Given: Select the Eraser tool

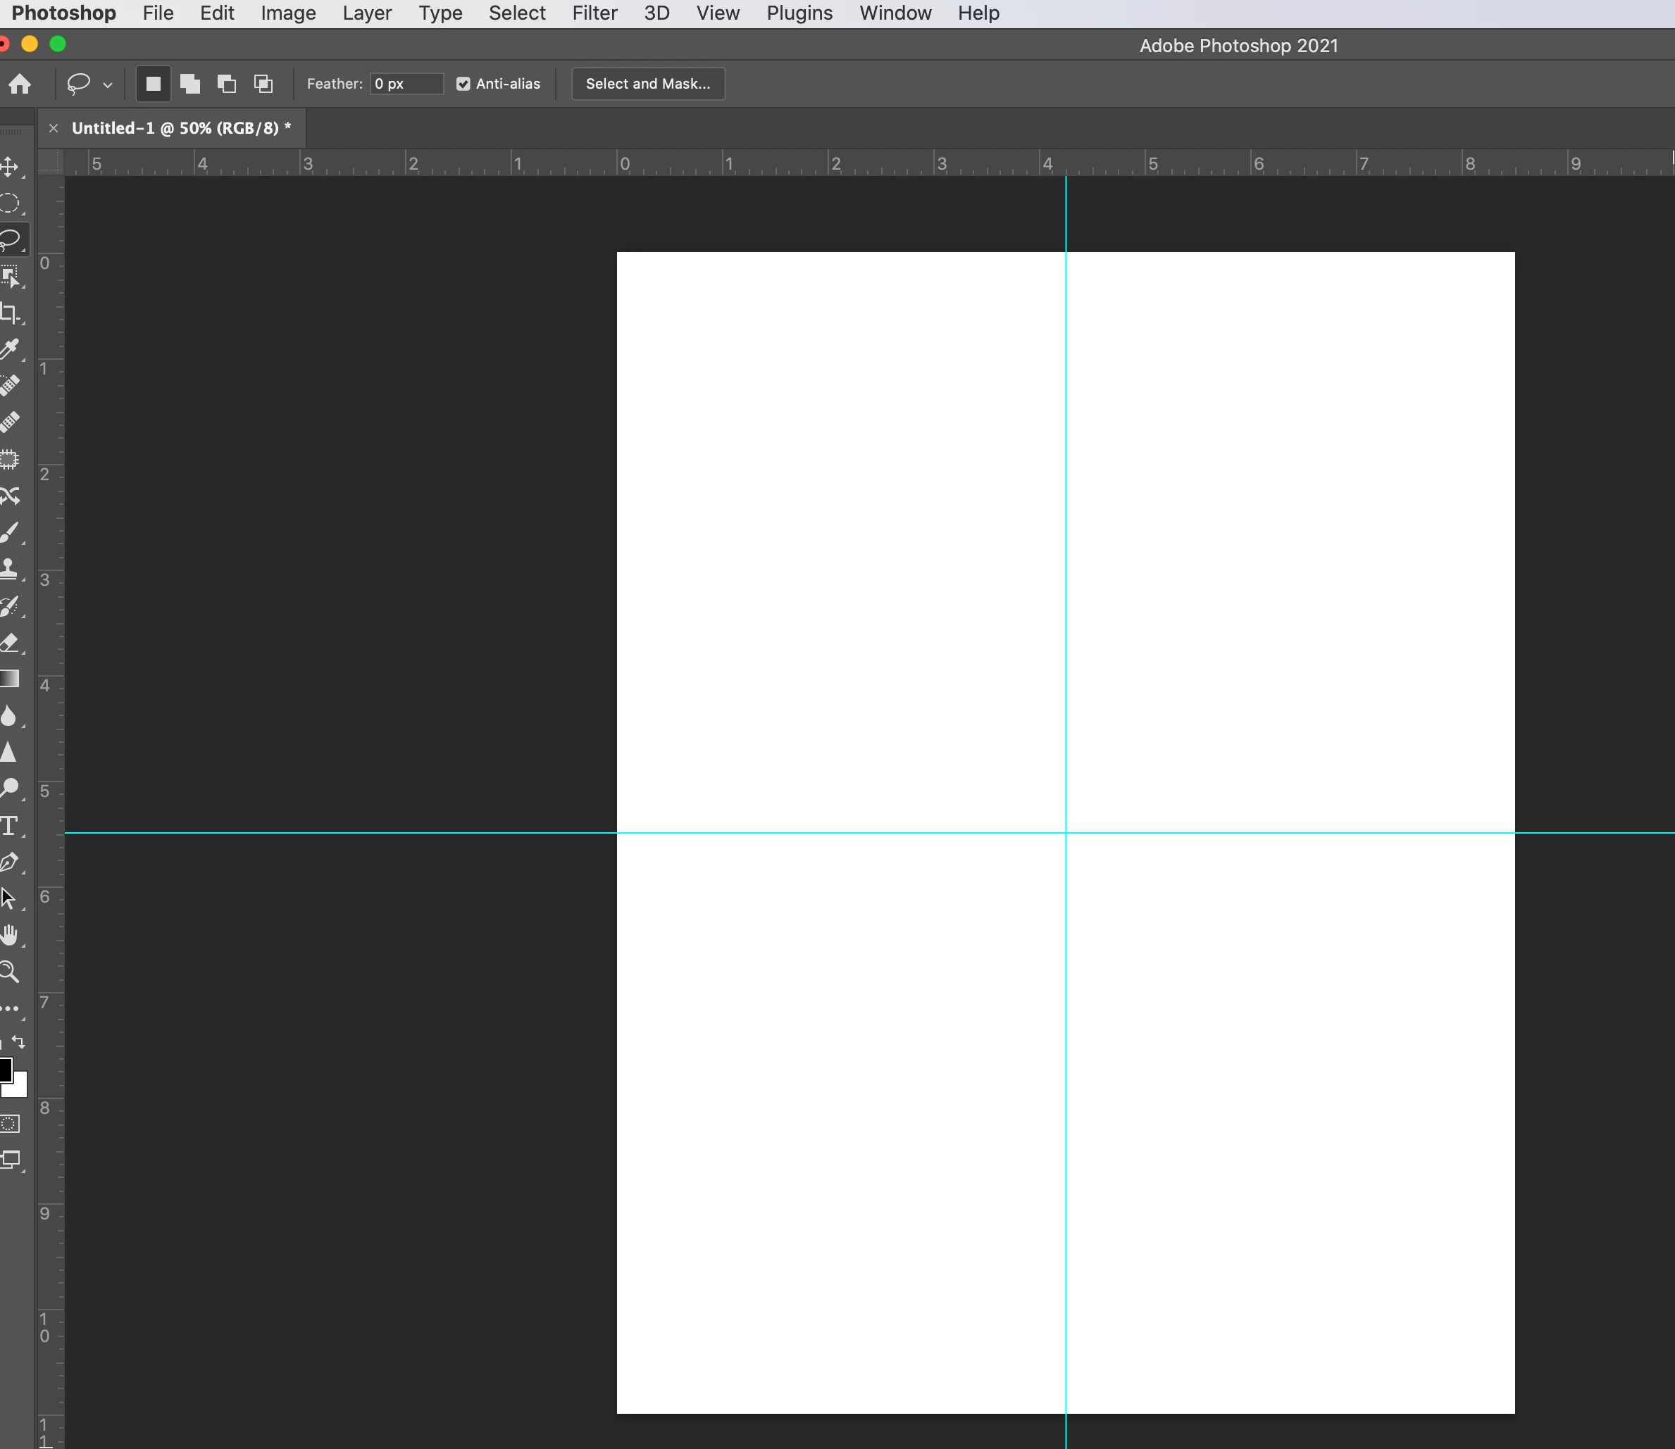Looking at the screenshot, I should coord(10,643).
